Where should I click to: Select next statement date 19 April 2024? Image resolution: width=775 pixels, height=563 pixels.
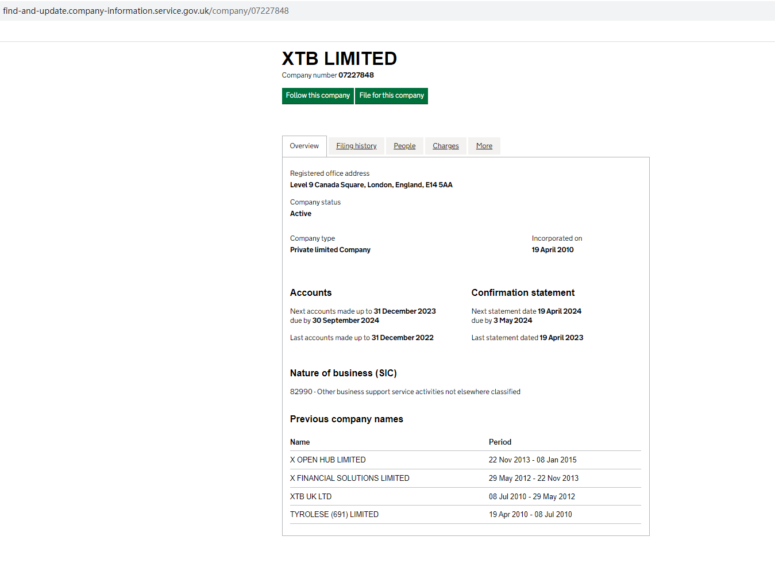560,311
